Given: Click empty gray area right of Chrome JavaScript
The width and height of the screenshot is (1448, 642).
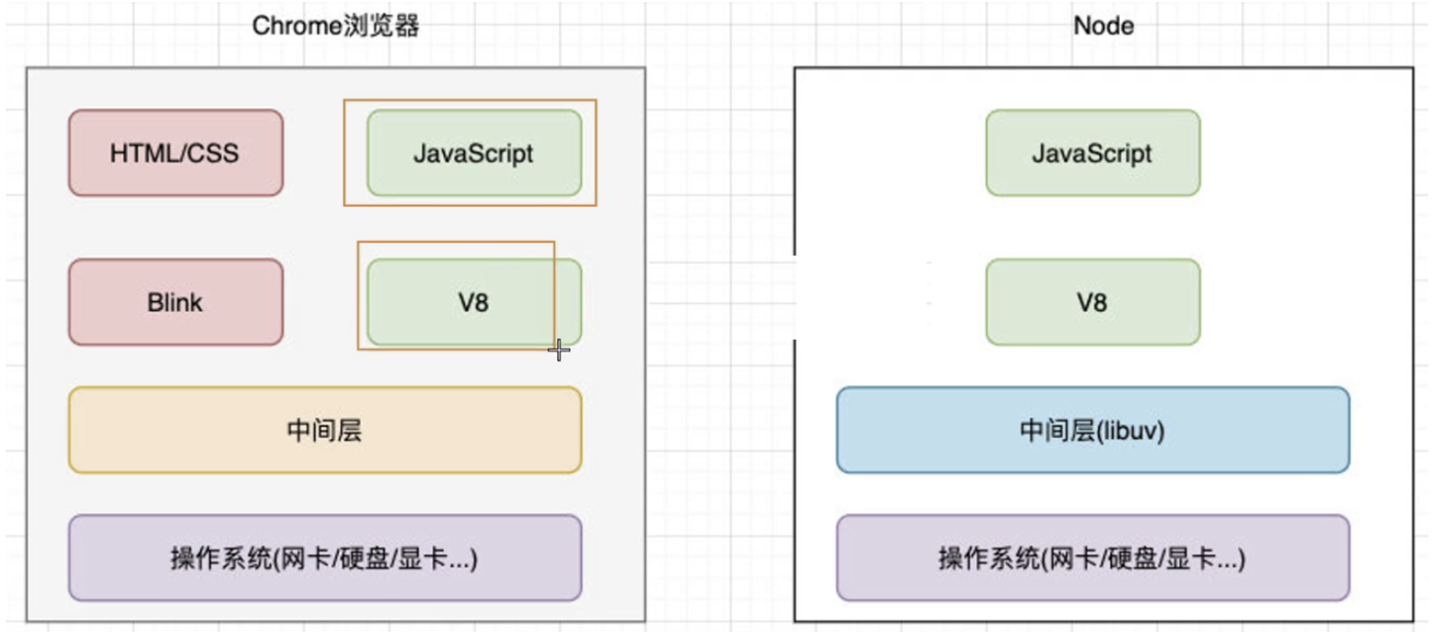Looking at the screenshot, I should tap(619, 154).
